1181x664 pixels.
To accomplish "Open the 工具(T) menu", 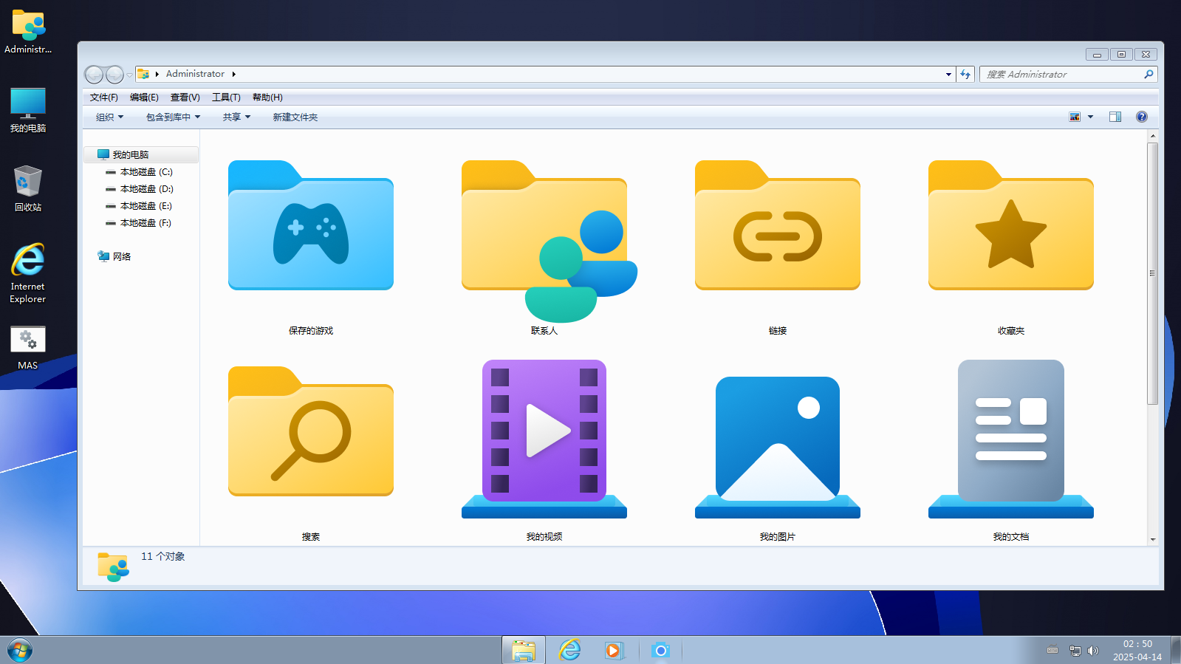I will coord(226,97).
